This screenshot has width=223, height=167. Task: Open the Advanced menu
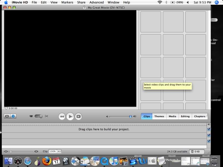pos(96,2)
